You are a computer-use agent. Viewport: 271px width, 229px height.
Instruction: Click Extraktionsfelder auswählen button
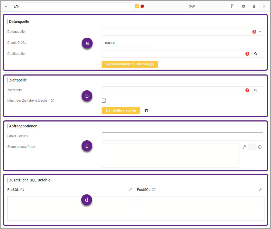pos(129,64)
